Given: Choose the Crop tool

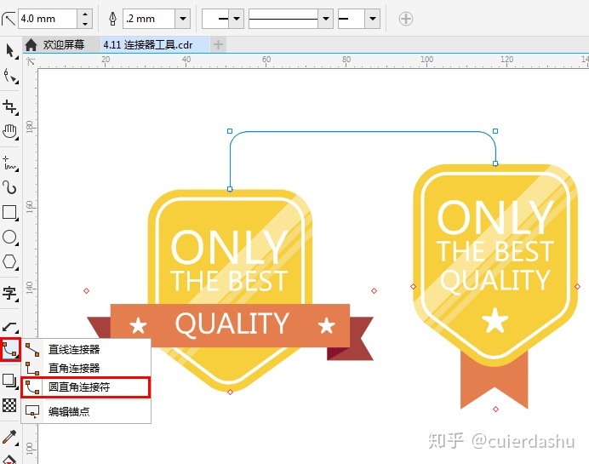Looking at the screenshot, I should point(10,107).
